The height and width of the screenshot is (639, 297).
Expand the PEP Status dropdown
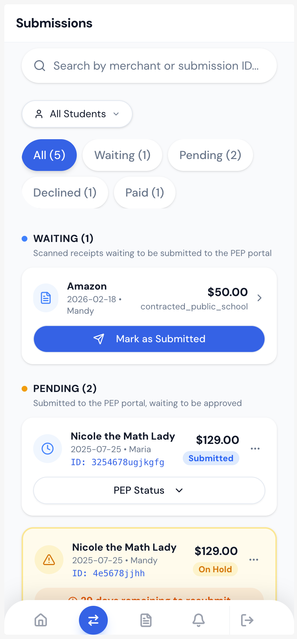point(149,490)
